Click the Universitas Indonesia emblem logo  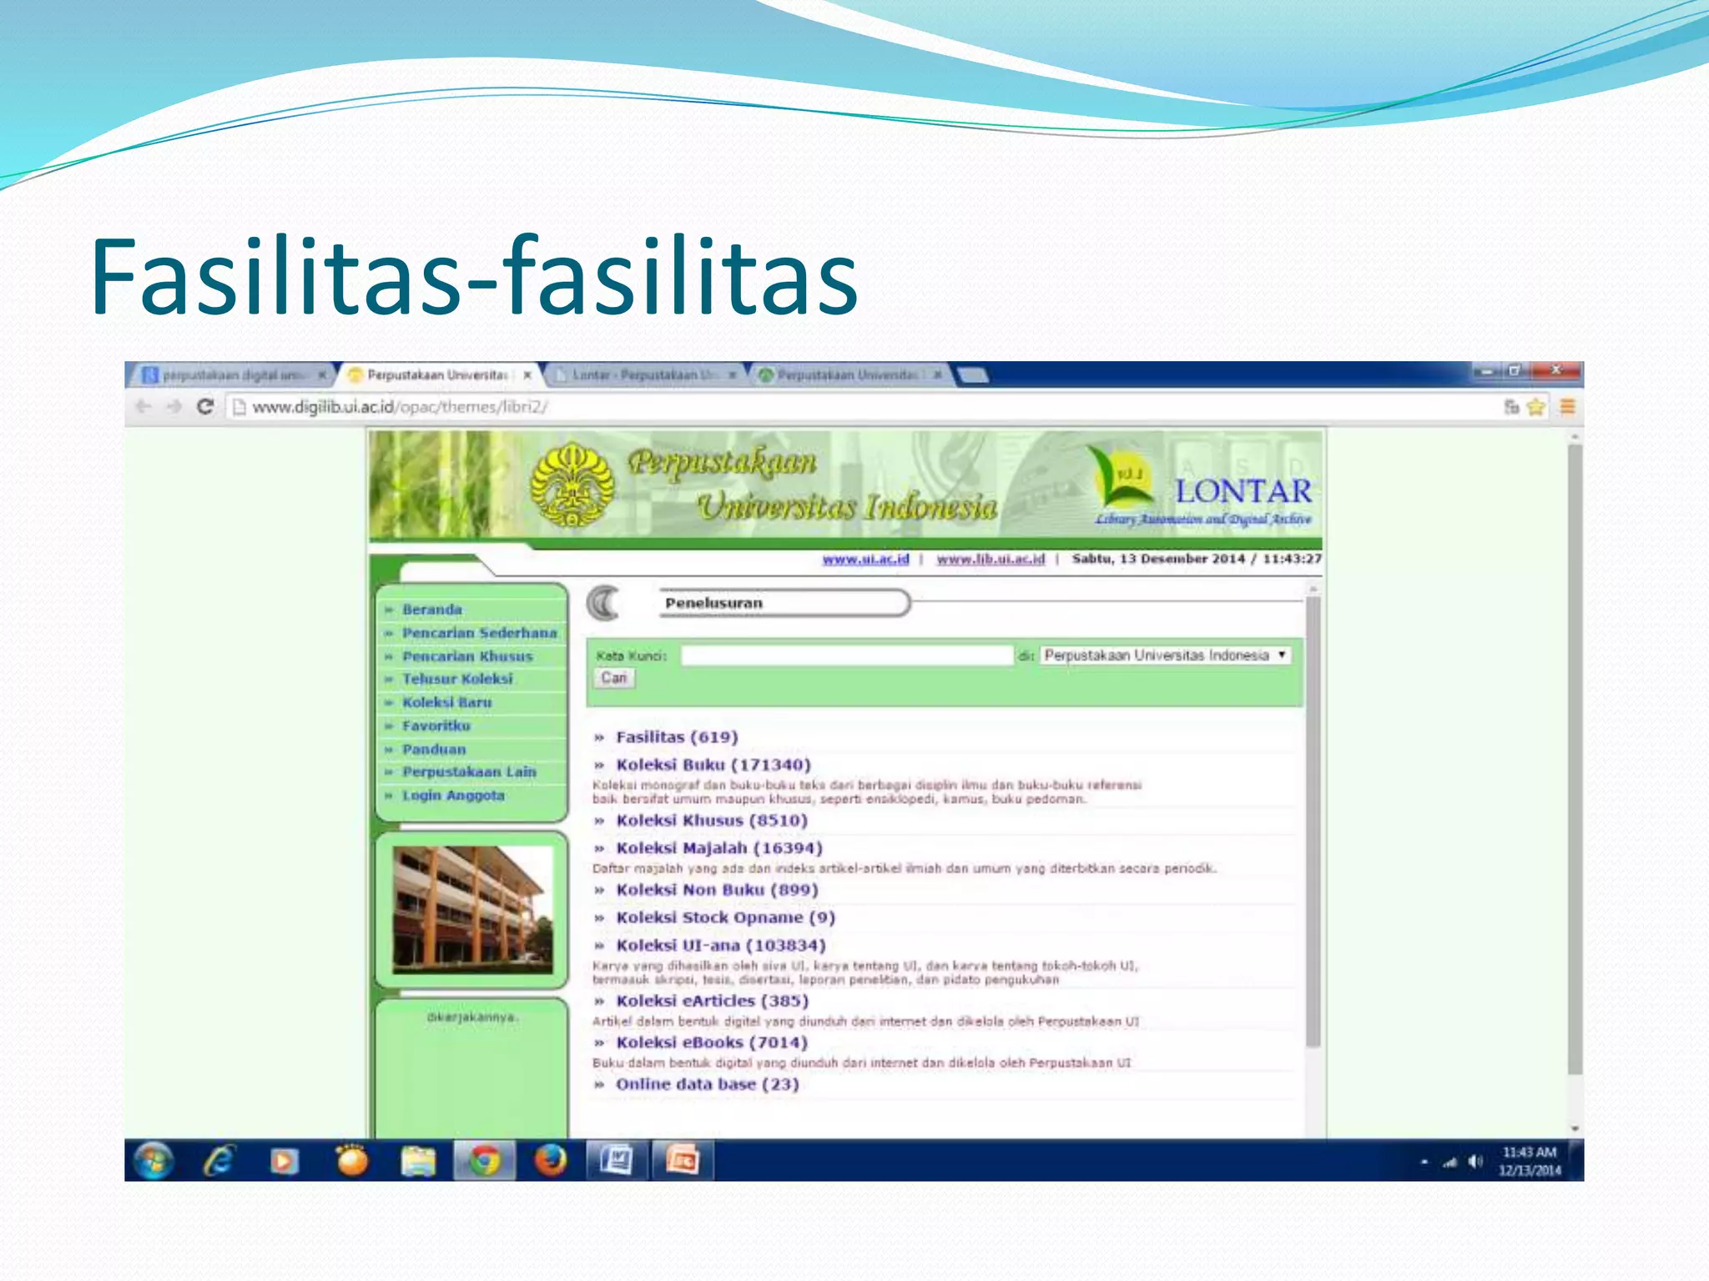[x=572, y=486]
